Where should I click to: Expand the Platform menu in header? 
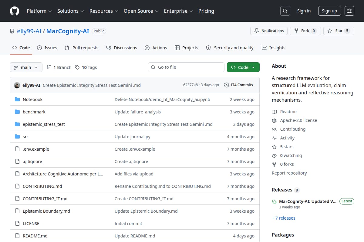[x=39, y=11]
